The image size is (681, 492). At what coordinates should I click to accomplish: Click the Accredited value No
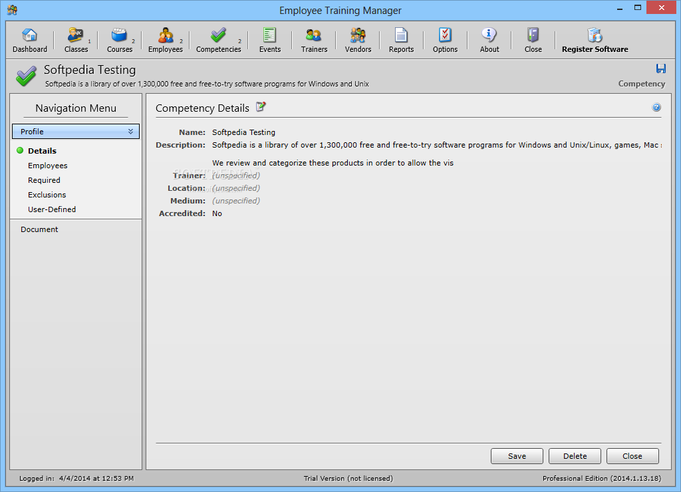(x=217, y=213)
